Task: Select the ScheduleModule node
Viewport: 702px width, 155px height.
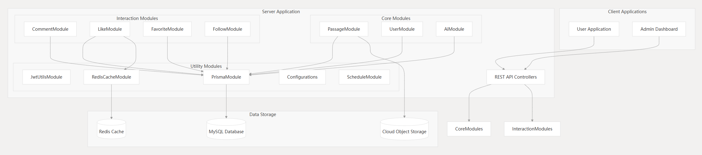Action: (364, 77)
